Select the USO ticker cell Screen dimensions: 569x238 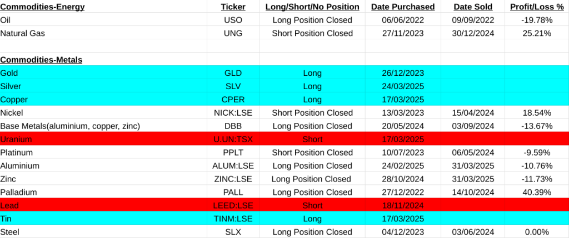pyautogui.click(x=233, y=20)
